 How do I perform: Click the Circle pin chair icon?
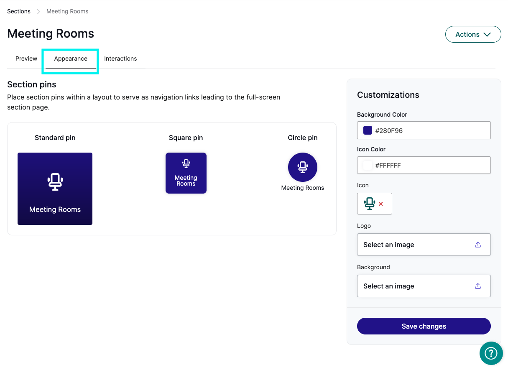click(x=303, y=167)
